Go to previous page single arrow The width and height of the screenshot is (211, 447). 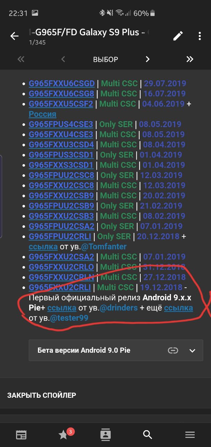(x=63, y=59)
